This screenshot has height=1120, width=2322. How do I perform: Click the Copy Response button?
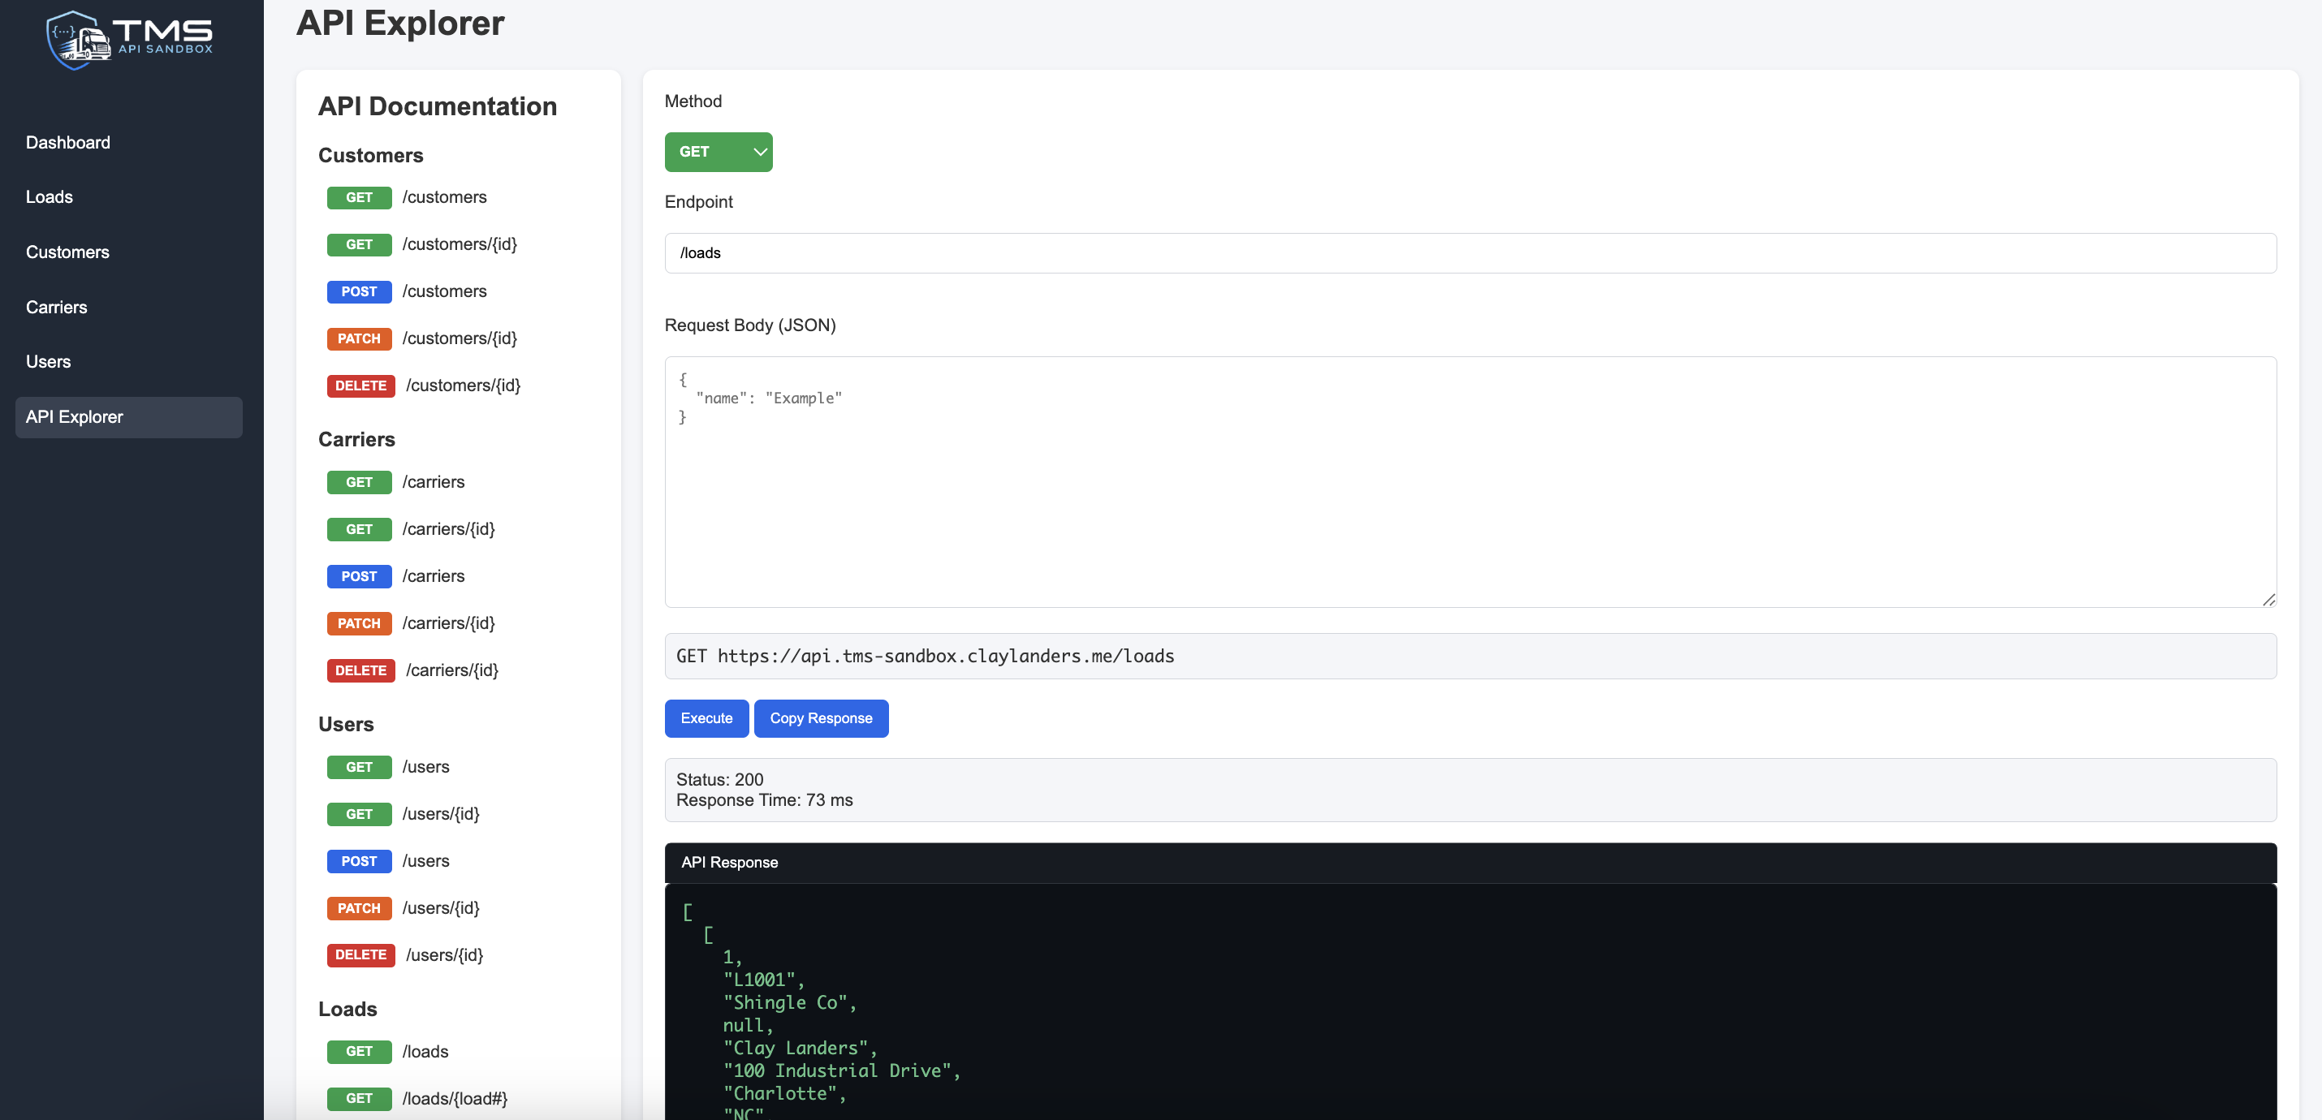click(x=820, y=718)
